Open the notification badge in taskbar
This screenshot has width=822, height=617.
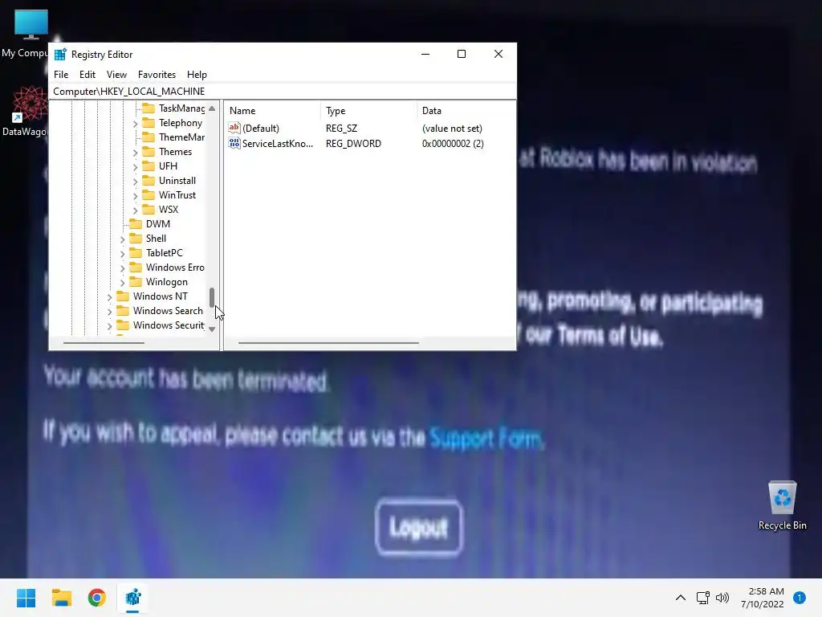pyautogui.click(x=799, y=598)
